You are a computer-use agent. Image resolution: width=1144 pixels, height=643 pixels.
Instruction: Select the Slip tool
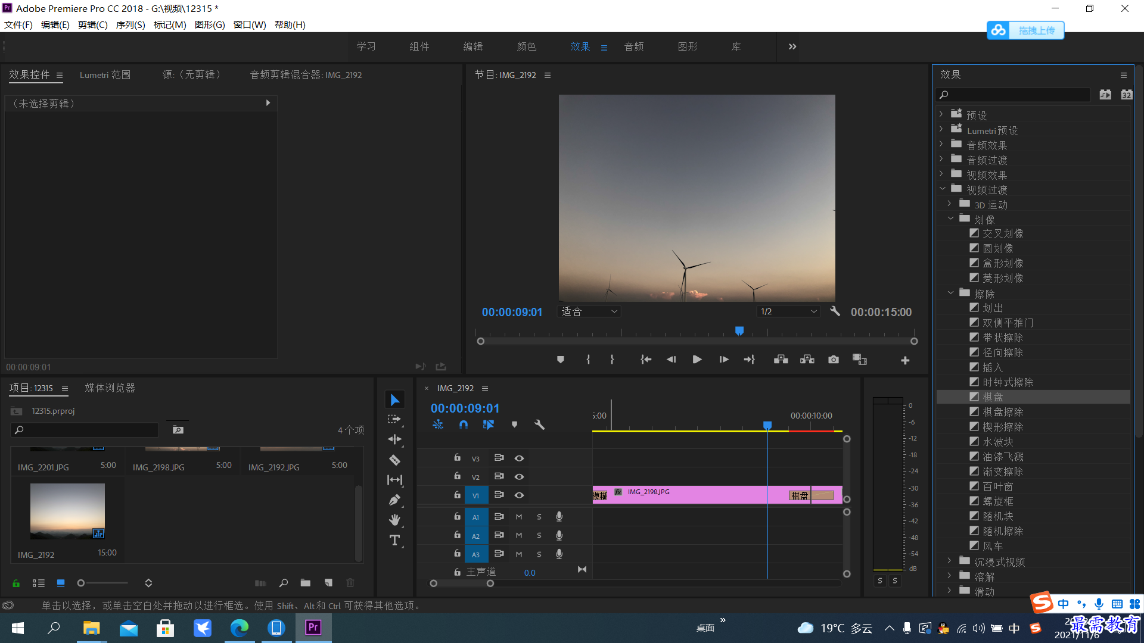[x=394, y=480]
